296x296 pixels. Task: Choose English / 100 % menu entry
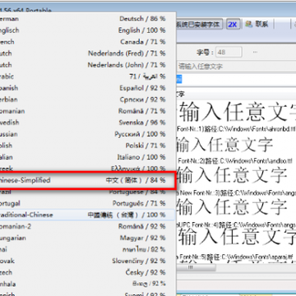pyautogui.click(x=87, y=30)
